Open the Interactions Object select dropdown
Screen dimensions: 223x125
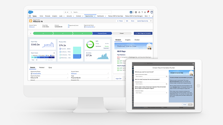pyautogui.click(x=151, y=93)
